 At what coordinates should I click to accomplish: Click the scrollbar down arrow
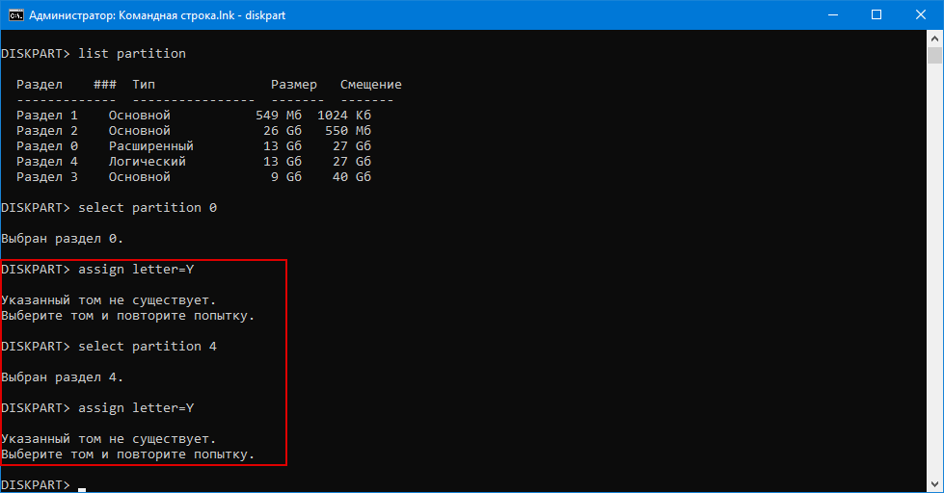(x=935, y=484)
